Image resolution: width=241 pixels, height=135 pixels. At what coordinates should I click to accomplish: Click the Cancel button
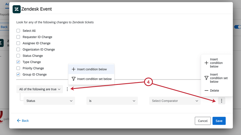[203, 121]
